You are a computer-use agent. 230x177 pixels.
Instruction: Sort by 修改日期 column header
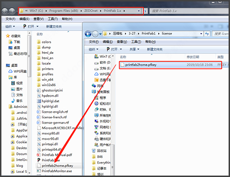[x=193, y=57]
